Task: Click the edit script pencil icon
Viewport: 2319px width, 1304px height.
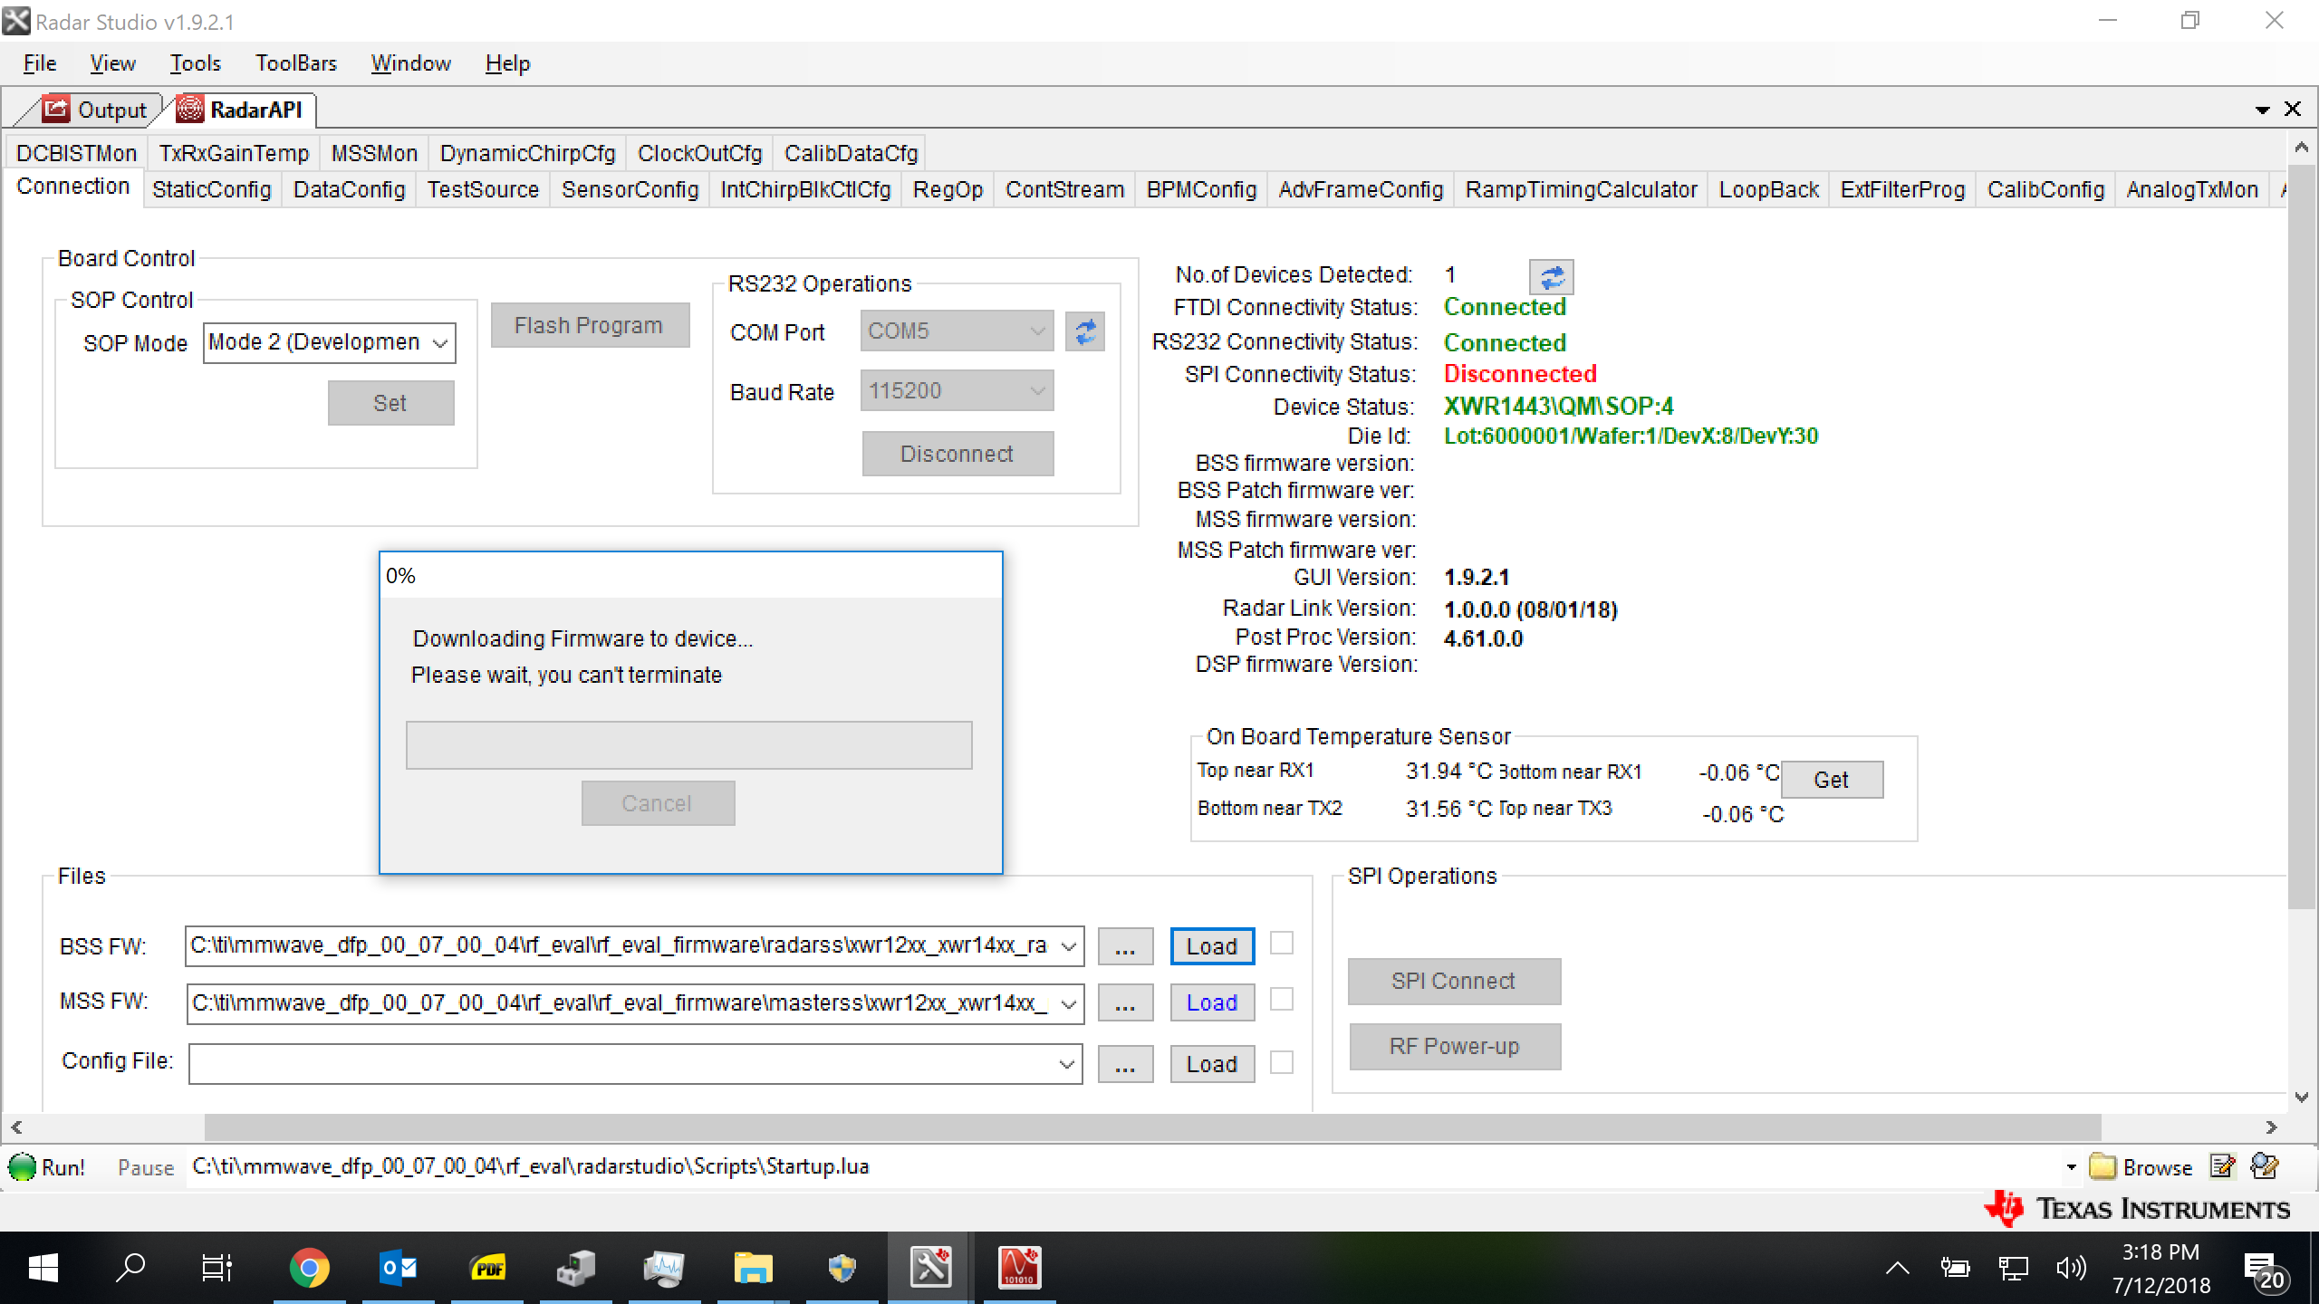Action: [x=2222, y=1166]
